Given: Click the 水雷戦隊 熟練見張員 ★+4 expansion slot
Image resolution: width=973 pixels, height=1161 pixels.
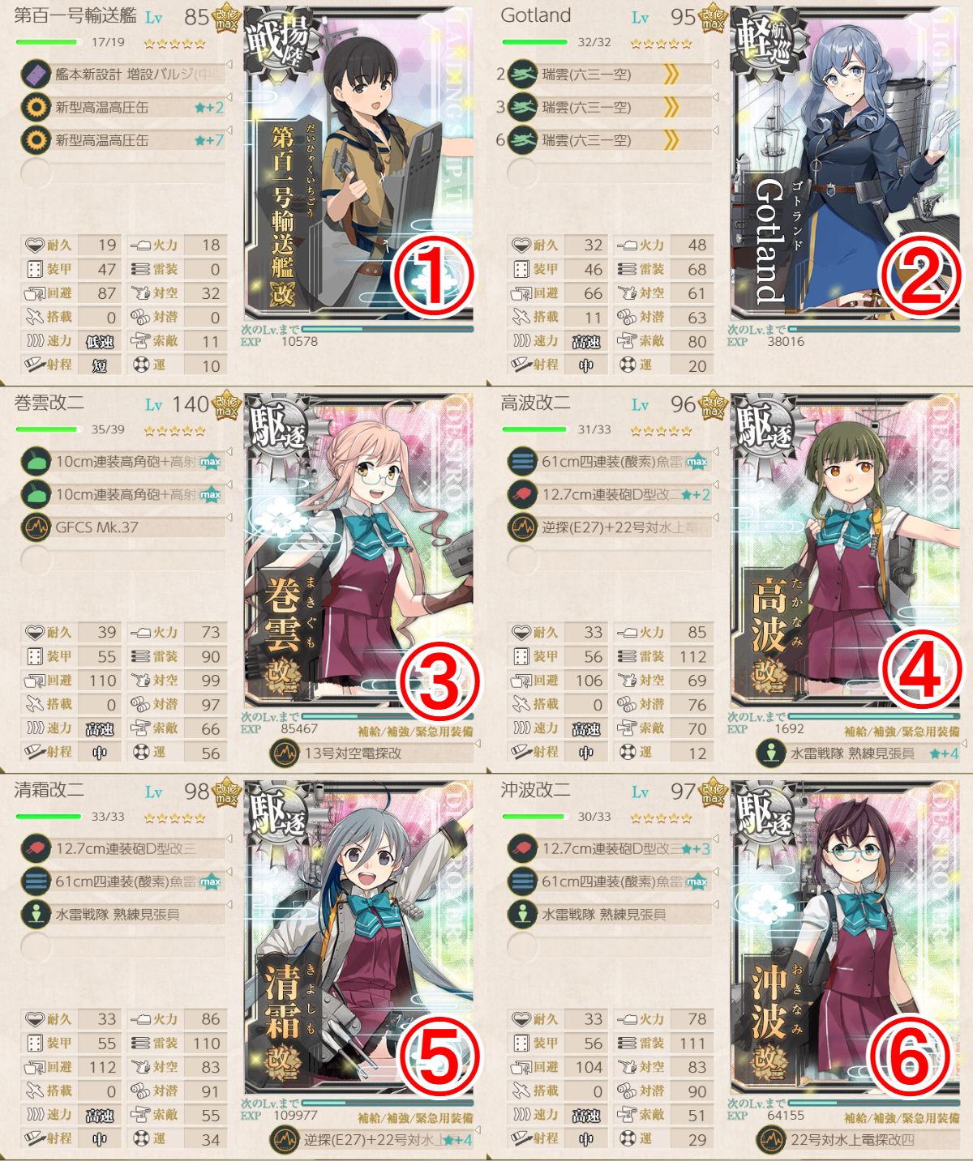Looking at the screenshot, I should (858, 753).
